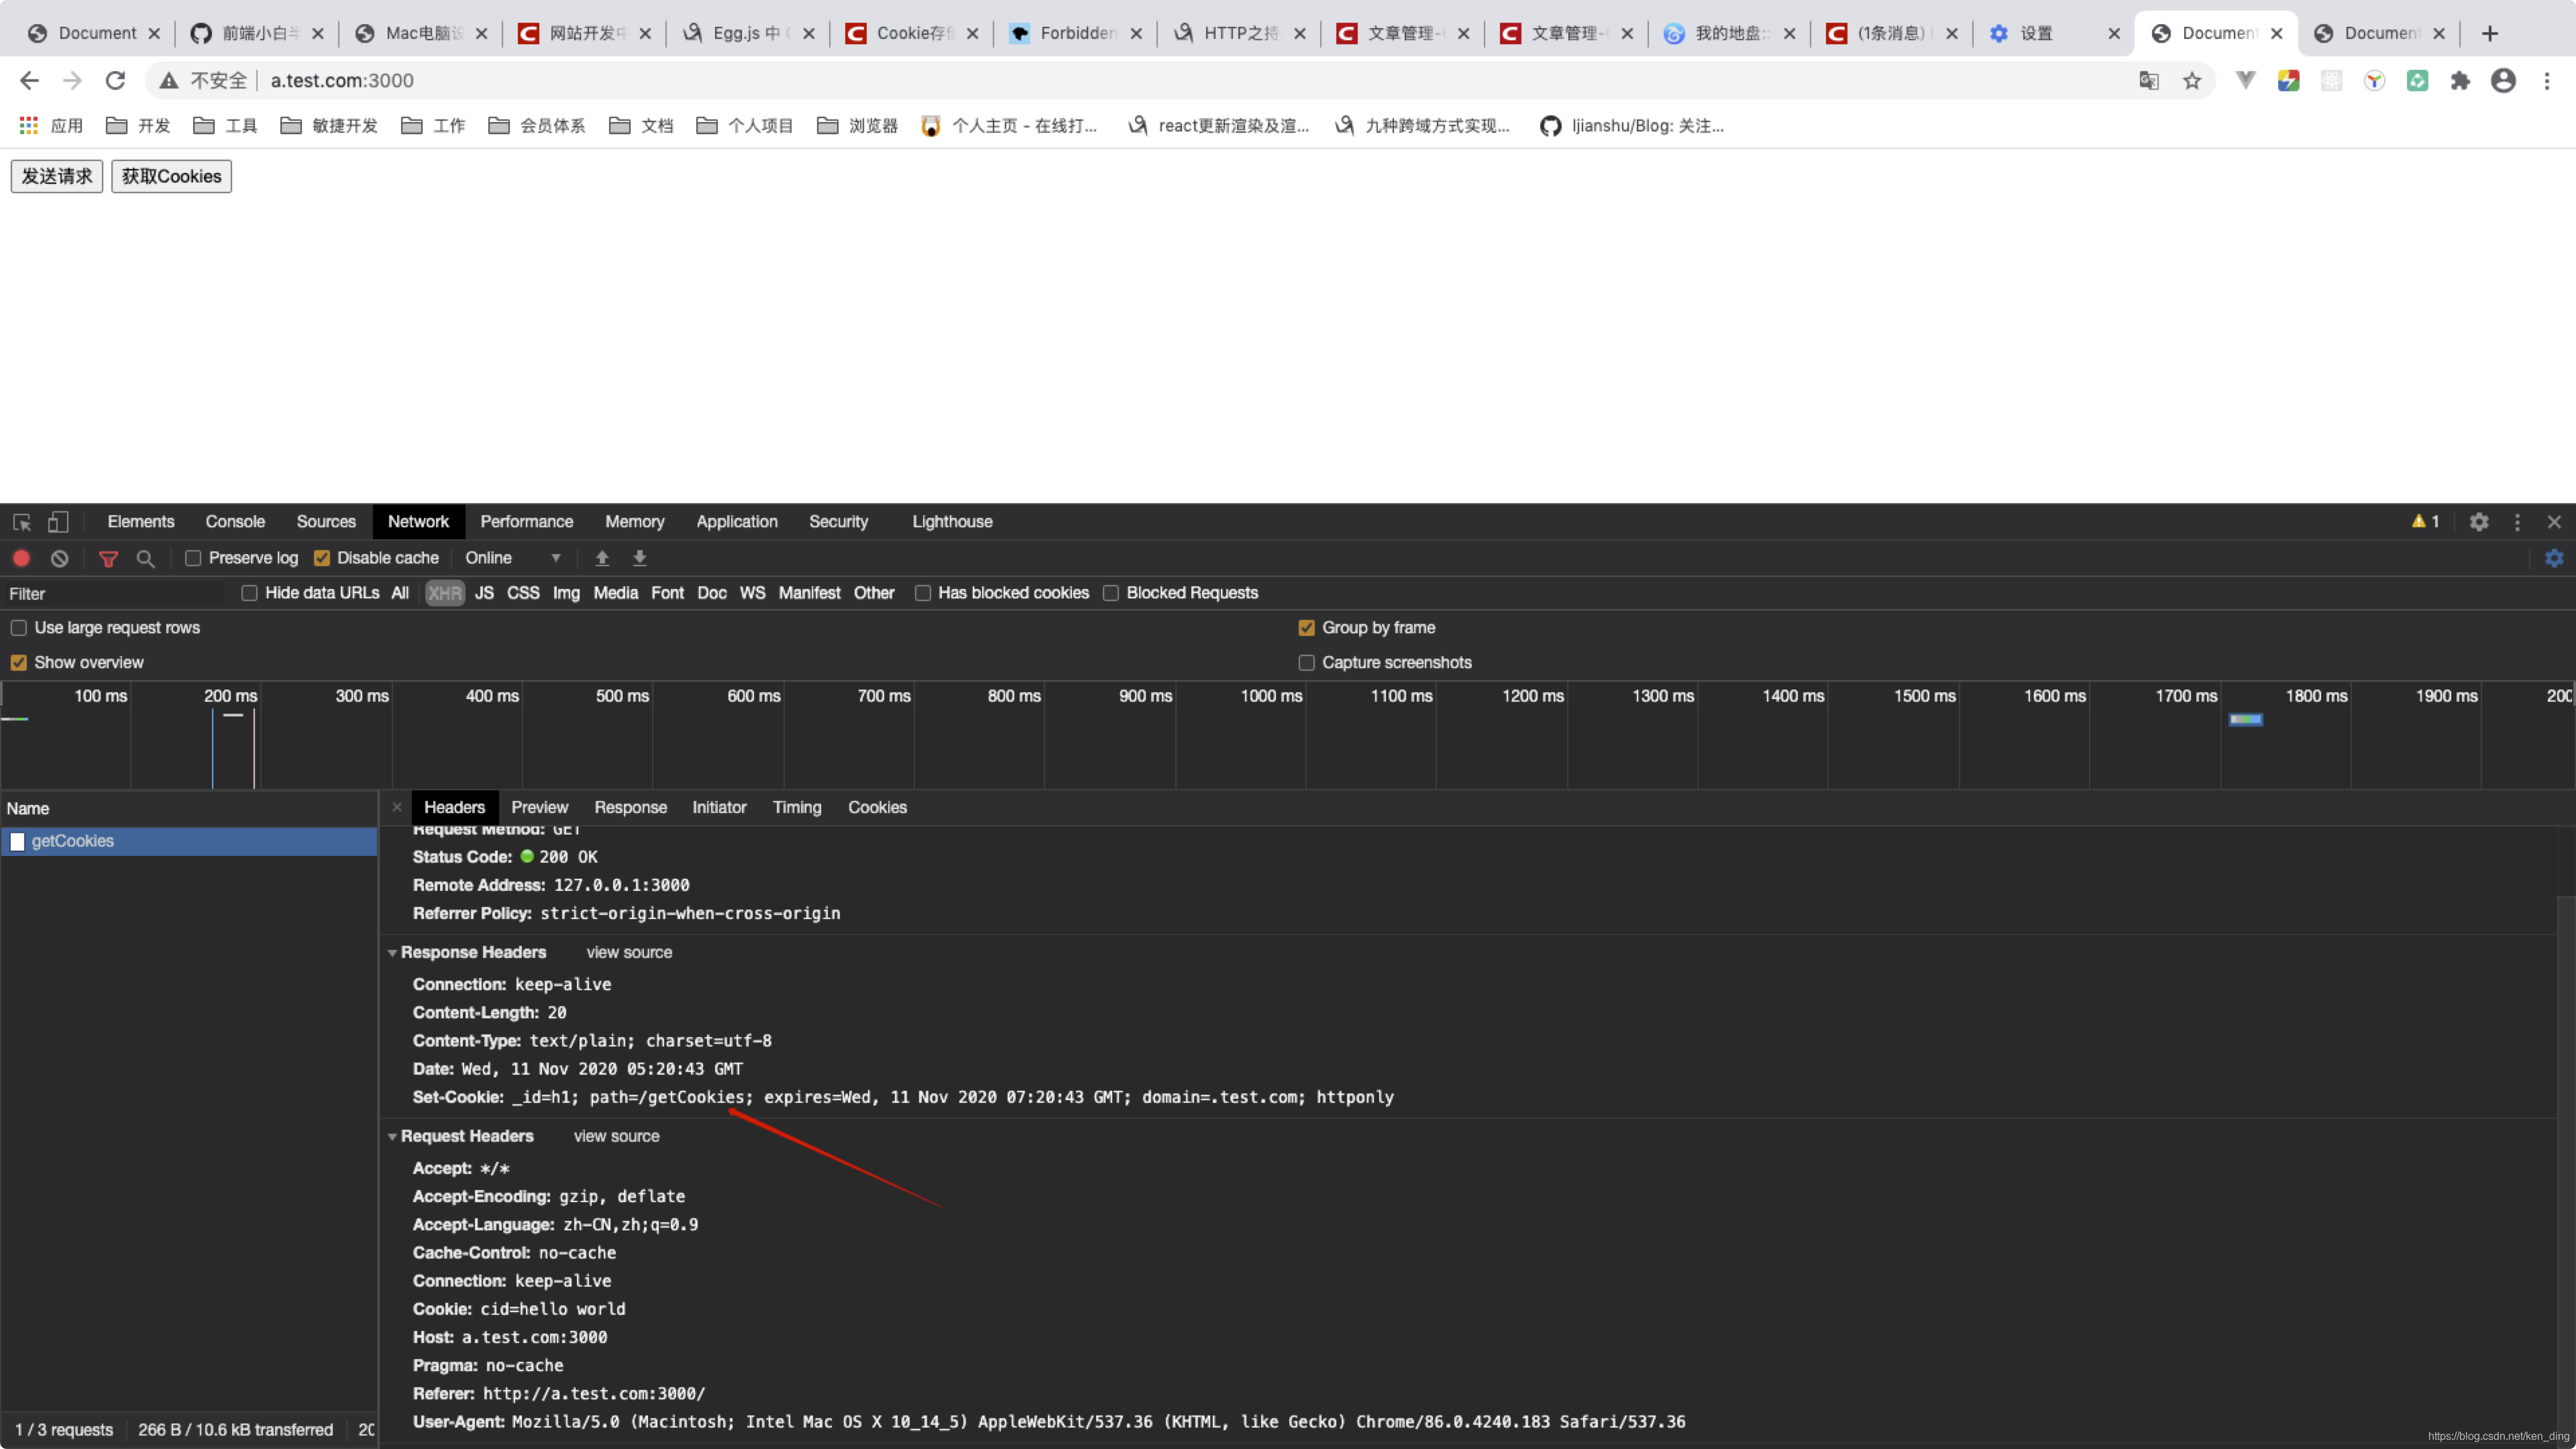Check Has blocked cookies filter
Screen dimensions: 2576x1449
[x=923, y=593]
